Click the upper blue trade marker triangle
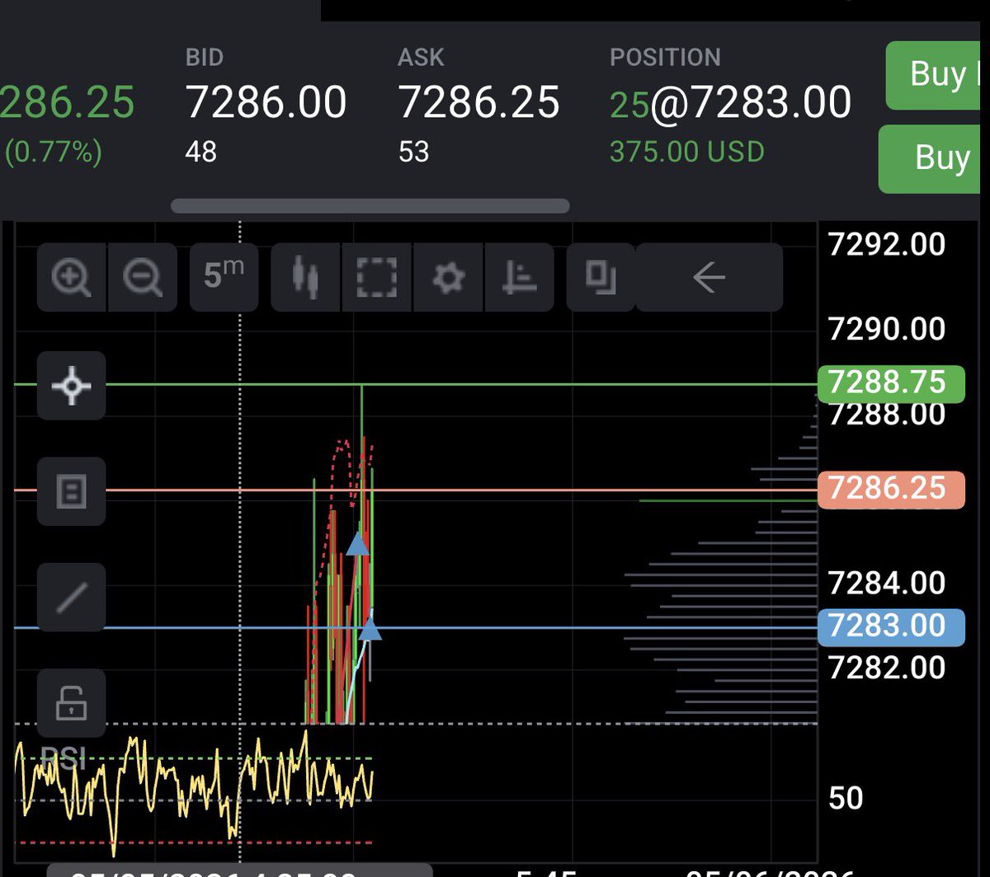 click(x=357, y=543)
